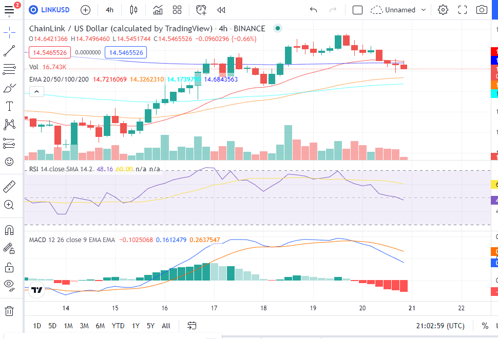This screenshot has height=339, width=498.
Task: Open the hamburger main menu
Action: (x=9, y=10)
